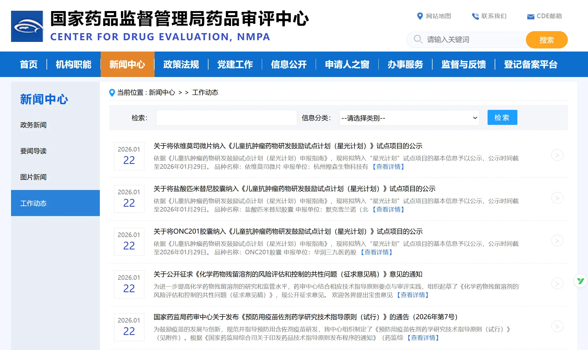The image size is (588, 350).
Task: Click the arrow circle beside the 依维莫司微片 announcement
Action: point(557,155)
